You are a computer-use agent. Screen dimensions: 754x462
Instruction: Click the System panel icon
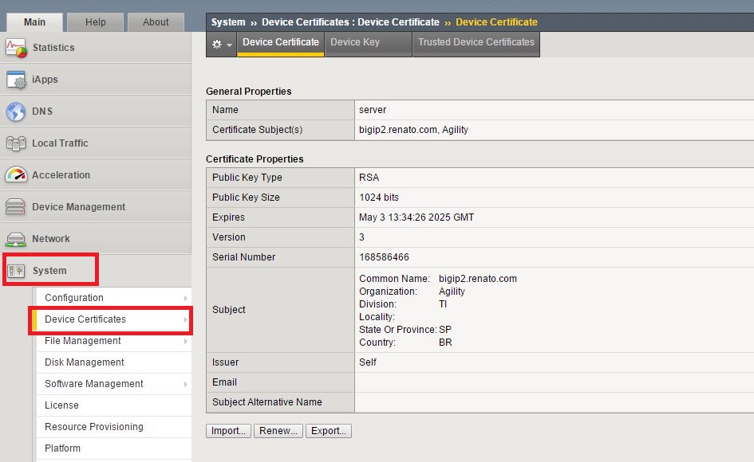(16, 271)
